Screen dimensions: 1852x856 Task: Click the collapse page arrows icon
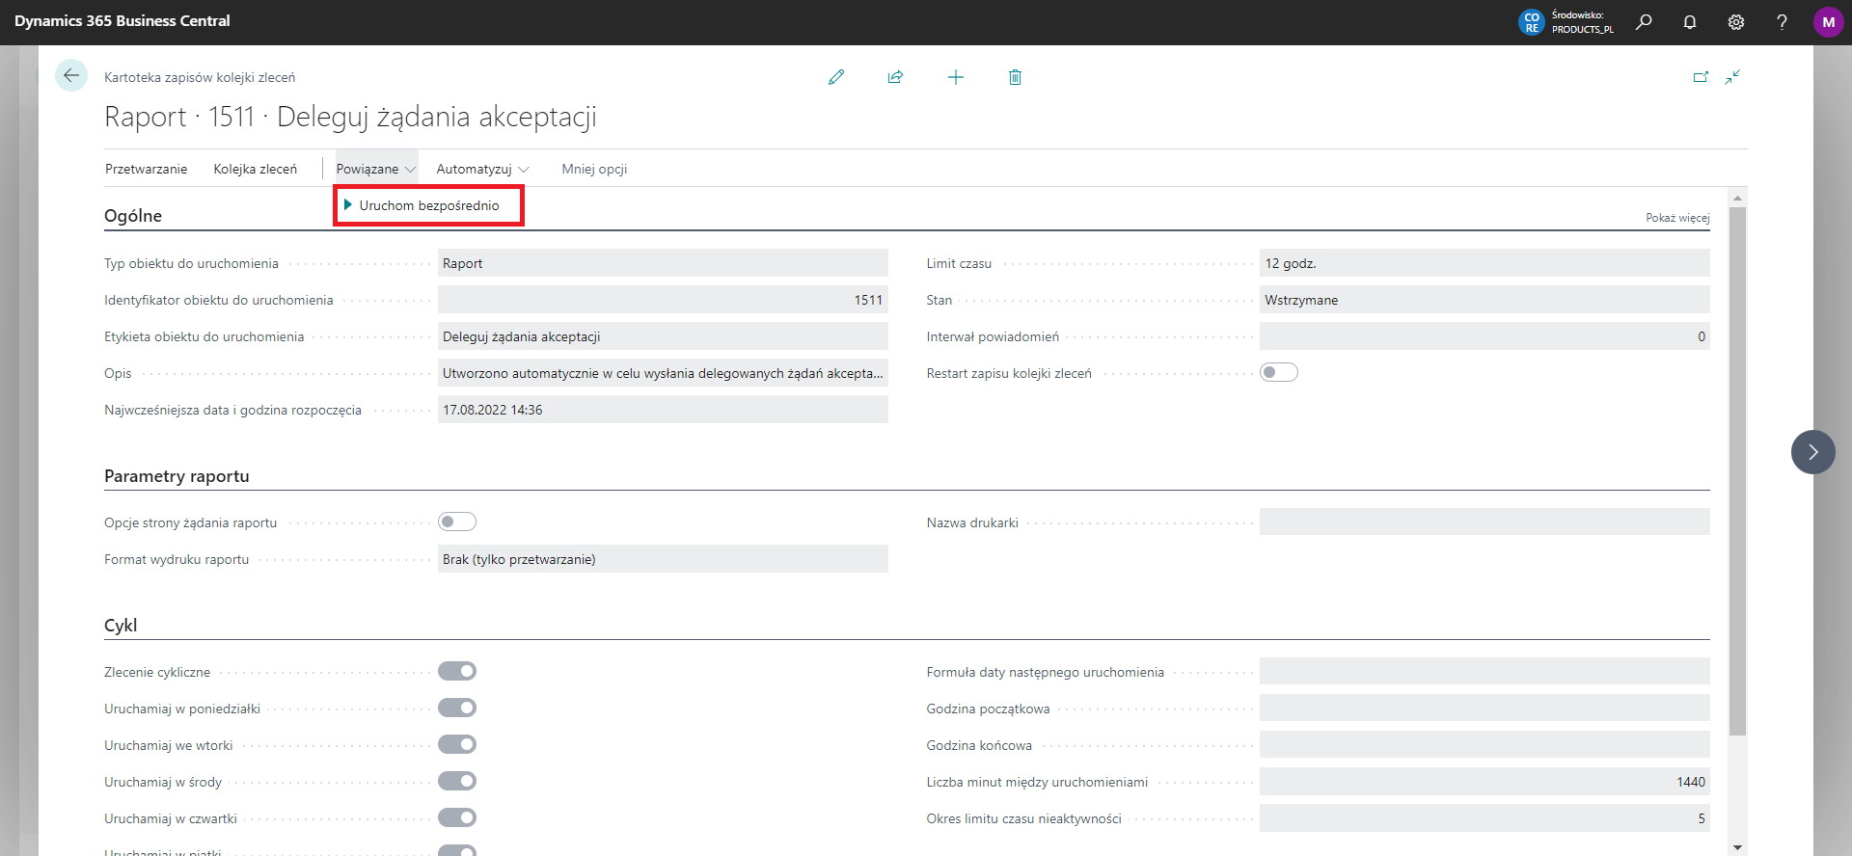[1732, 77]
